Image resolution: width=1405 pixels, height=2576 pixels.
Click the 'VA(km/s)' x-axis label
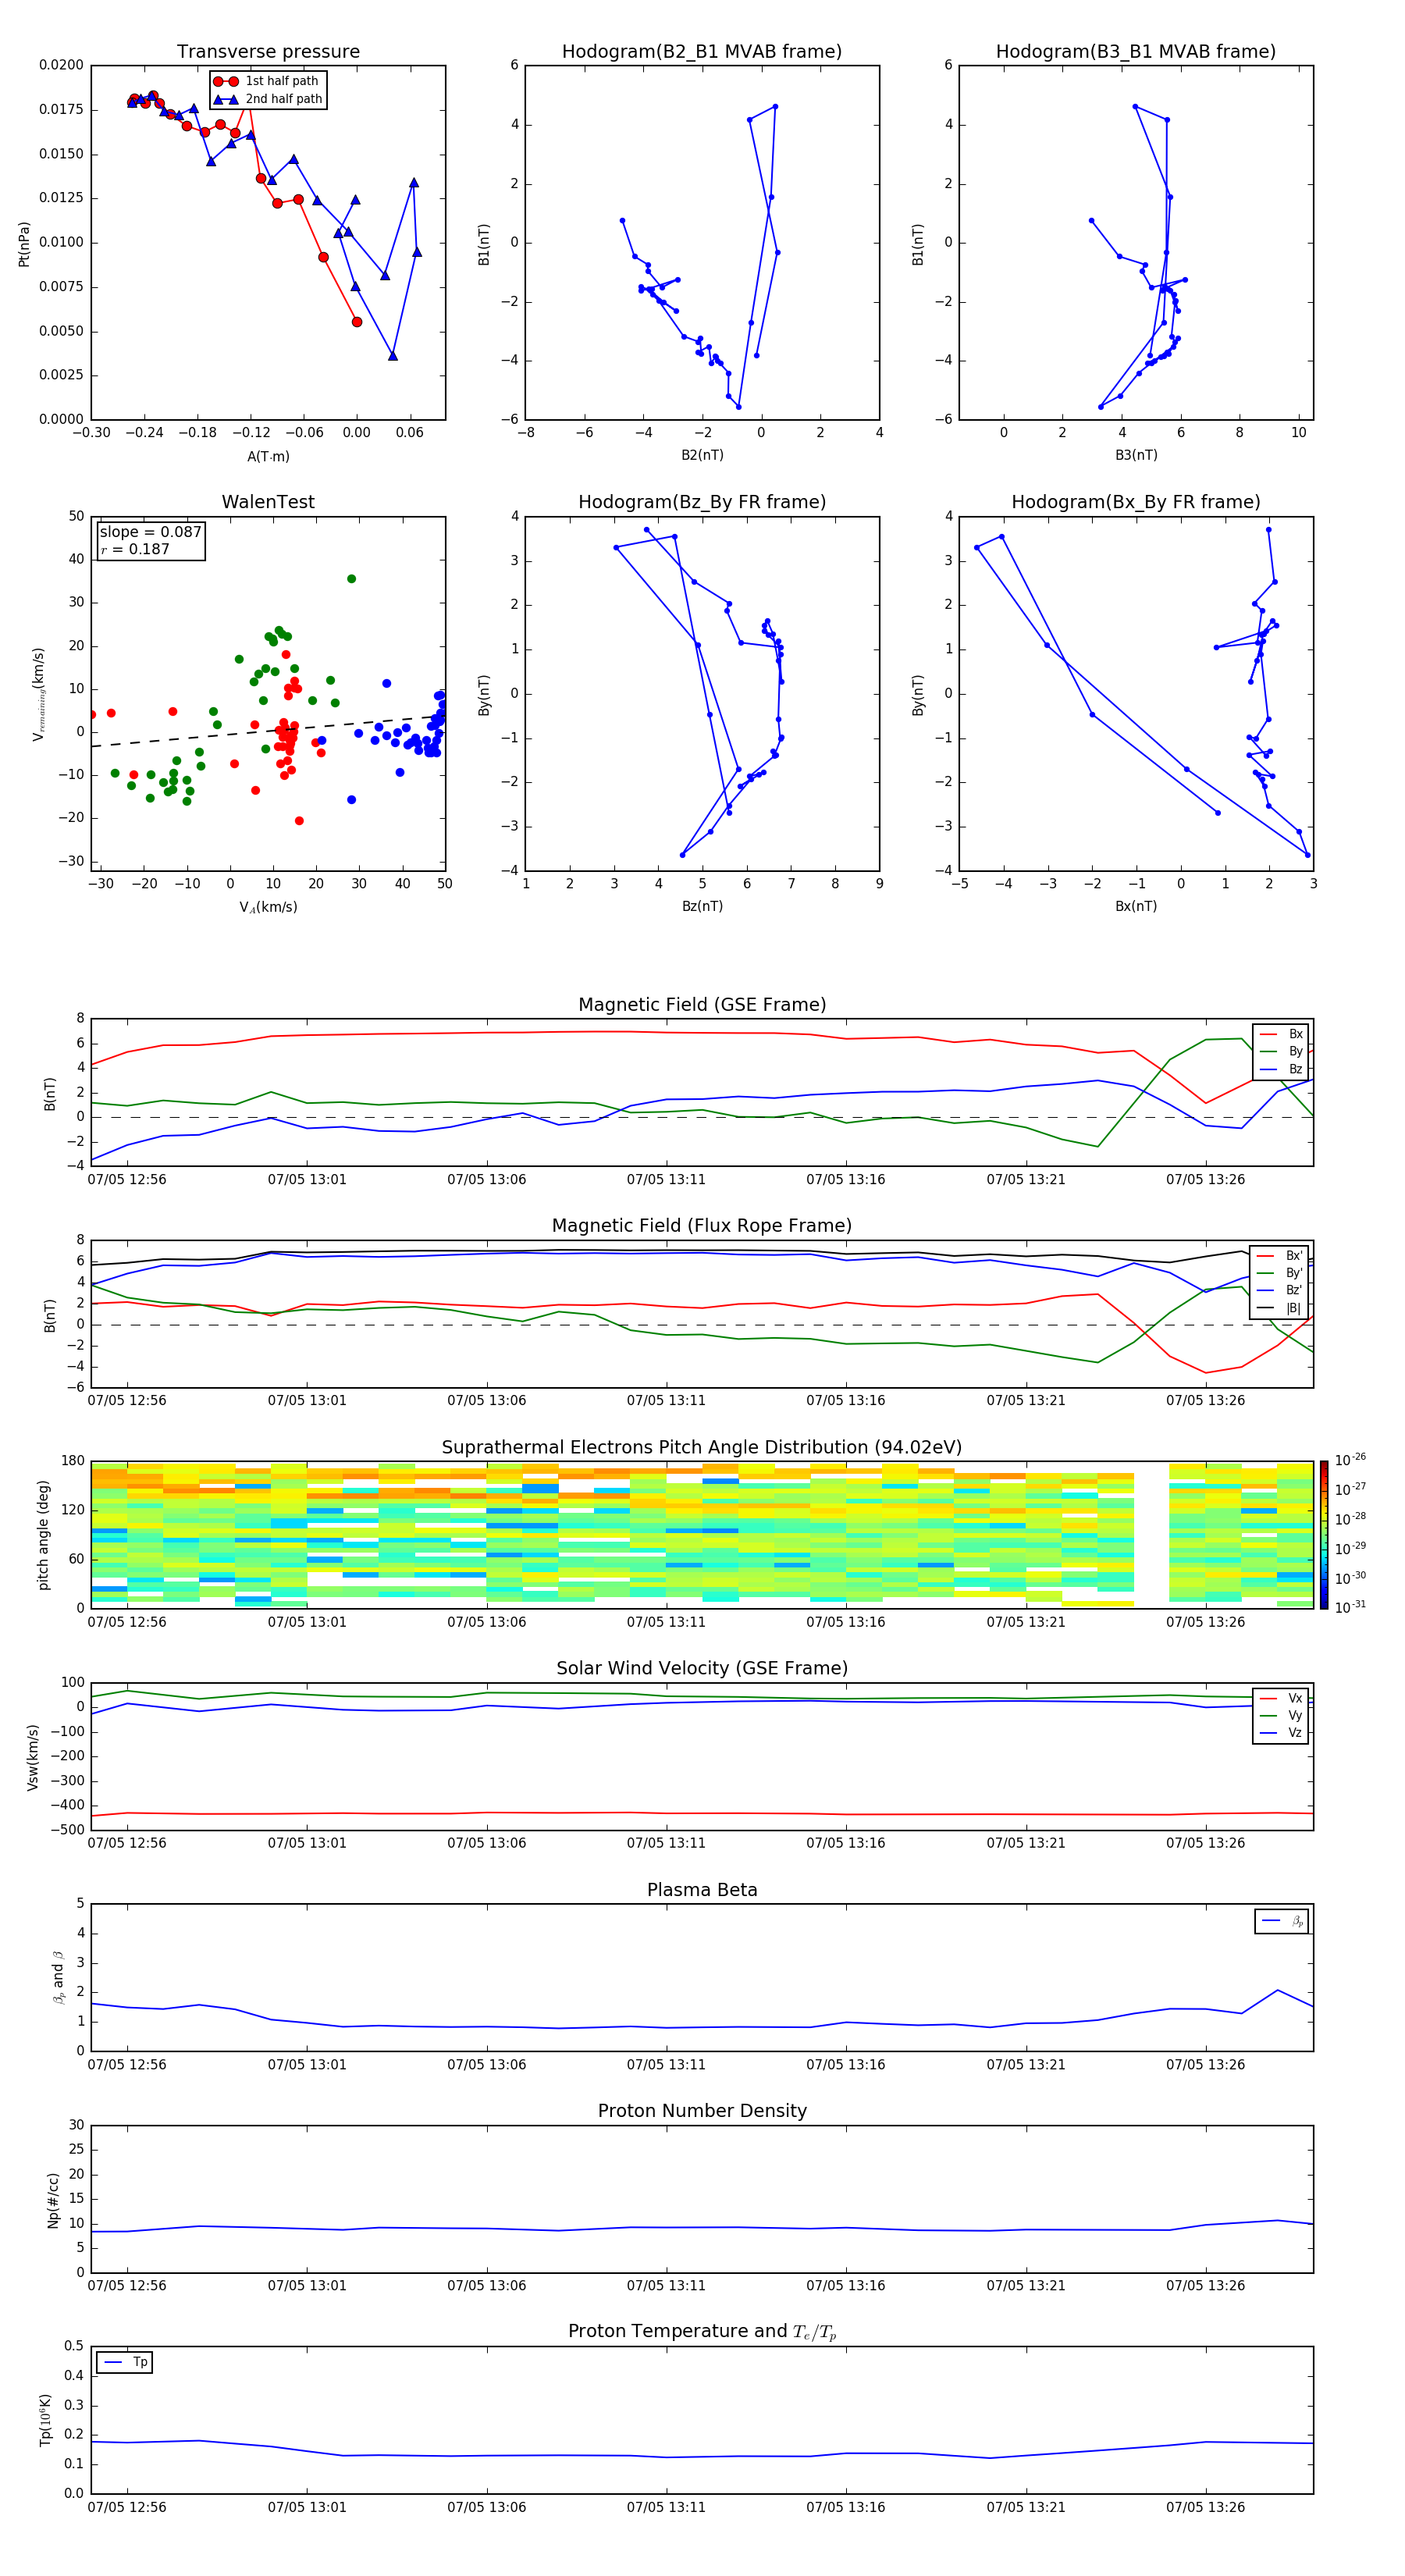(x=268, y=907)
